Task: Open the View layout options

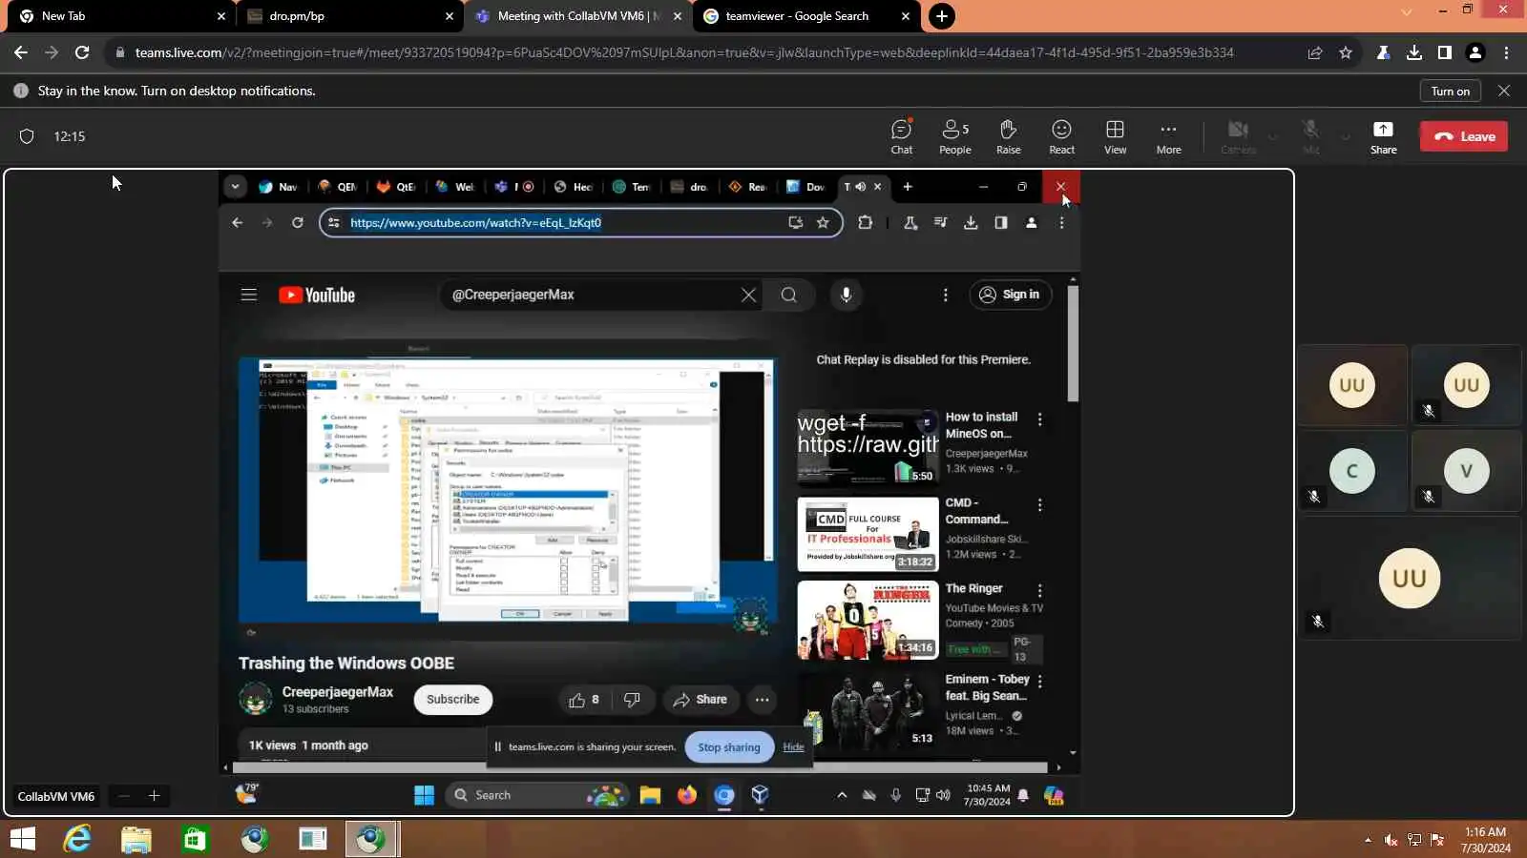Action: pos(1116,136)
